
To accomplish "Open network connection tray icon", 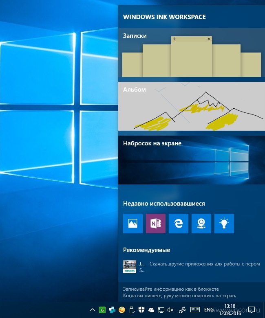I will pos(161,310).
